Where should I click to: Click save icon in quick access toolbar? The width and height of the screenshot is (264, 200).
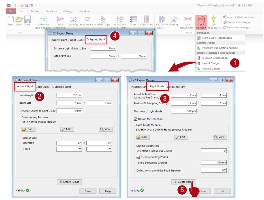click(26, 6)
